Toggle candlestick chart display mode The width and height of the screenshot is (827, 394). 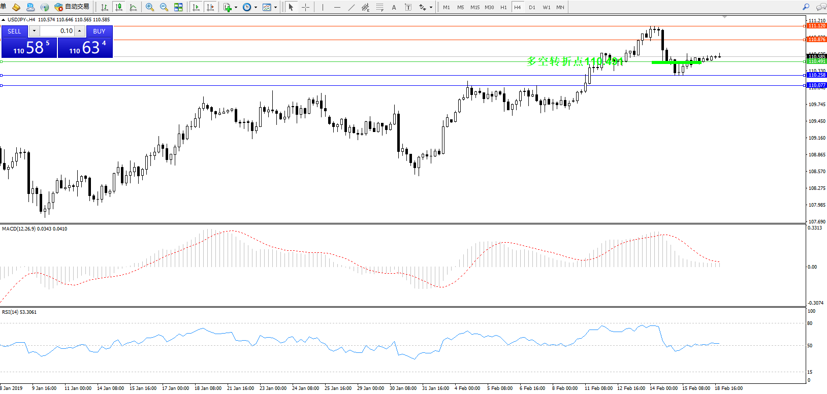point(119,7)
